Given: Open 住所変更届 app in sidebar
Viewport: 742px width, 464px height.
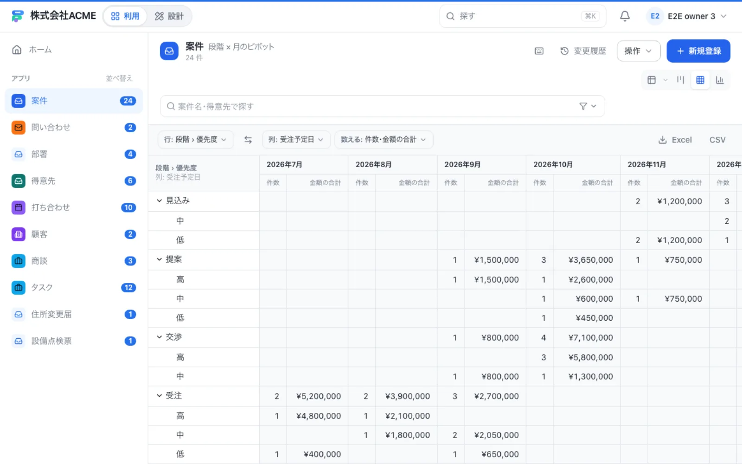Looking at the screenshot, I should (74, 314).
